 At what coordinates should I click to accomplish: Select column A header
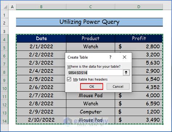tap(12, 7)
